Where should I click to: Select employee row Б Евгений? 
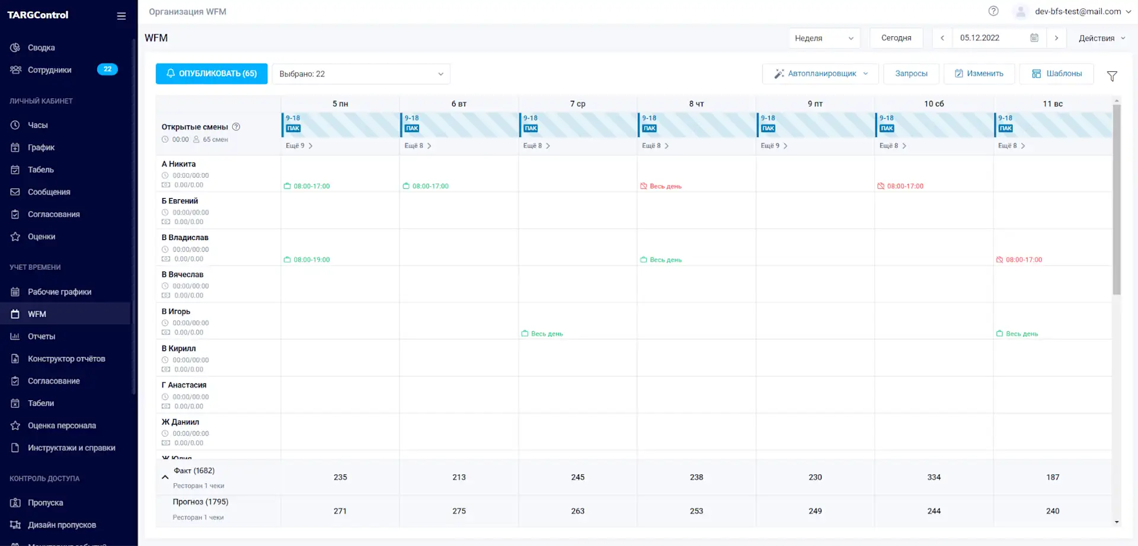point(218,210)
